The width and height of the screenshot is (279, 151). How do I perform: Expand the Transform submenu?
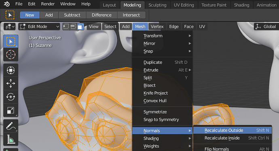click(163, 36)
